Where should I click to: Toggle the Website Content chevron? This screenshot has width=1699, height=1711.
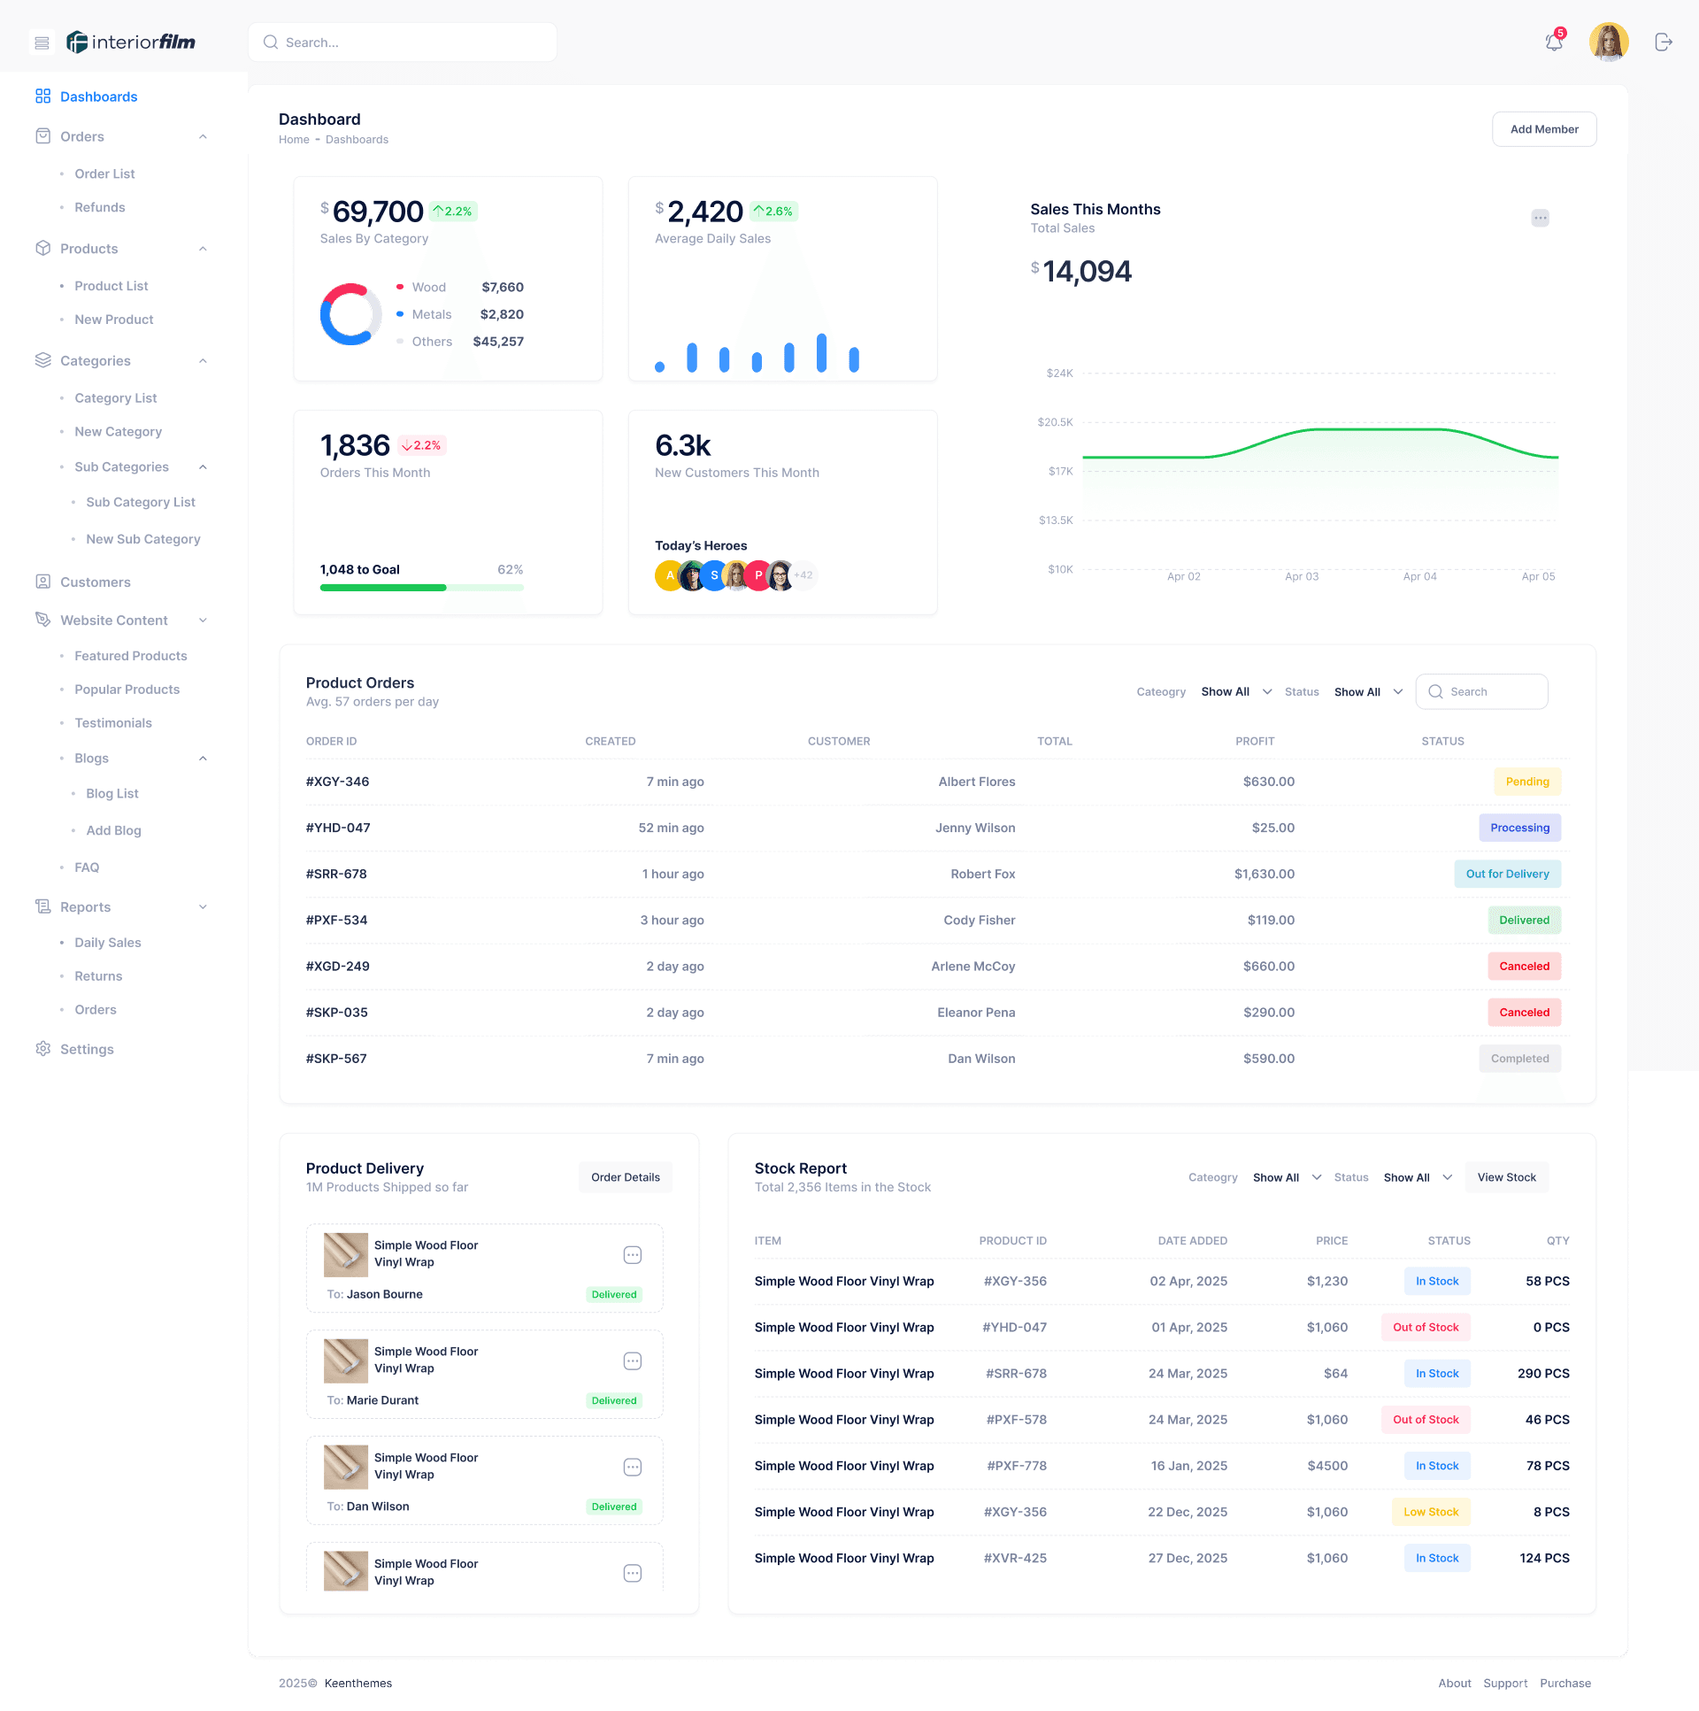tap(203, 620)
